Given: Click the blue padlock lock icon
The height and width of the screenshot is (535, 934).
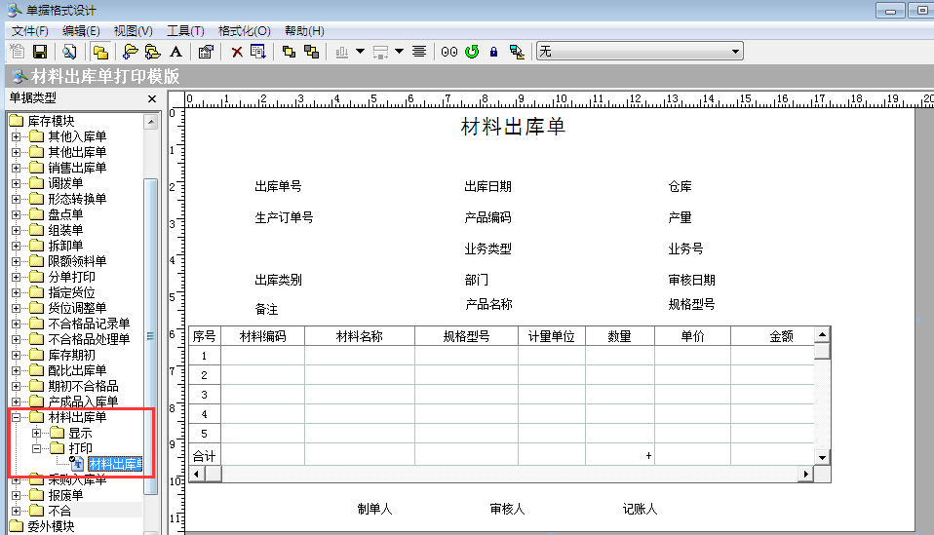Looking at the screenshot, I should point(494,51).
